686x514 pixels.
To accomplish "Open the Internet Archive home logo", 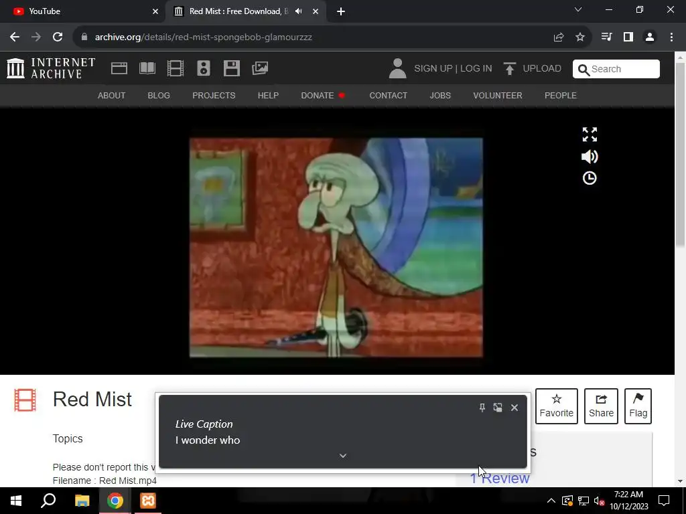I will point(51,69).
